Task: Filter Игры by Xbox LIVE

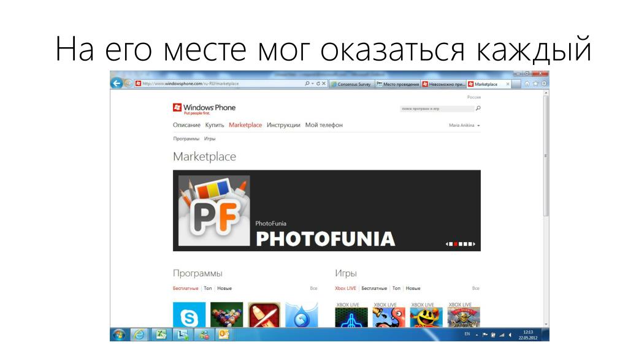Action: pos(346,288)
